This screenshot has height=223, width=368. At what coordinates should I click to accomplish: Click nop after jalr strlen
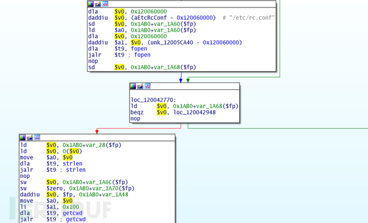tap(25, 176)
